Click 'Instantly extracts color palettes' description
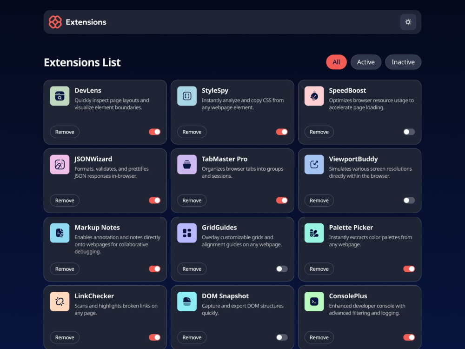Image resolution: width=465 pixels, height=349 pixels. click(x=371, y=241)
